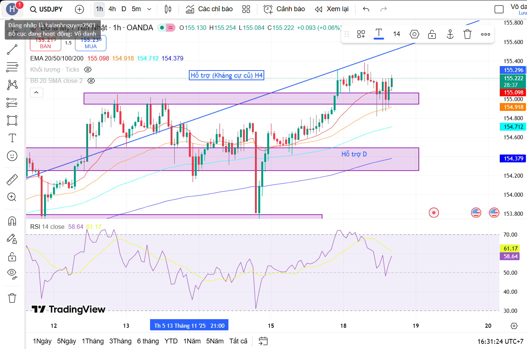Delete drawing using floating toolbar trash icon
Image resolution: width=527 pixels, height=349 pixels.
click(x=467, y=34)
